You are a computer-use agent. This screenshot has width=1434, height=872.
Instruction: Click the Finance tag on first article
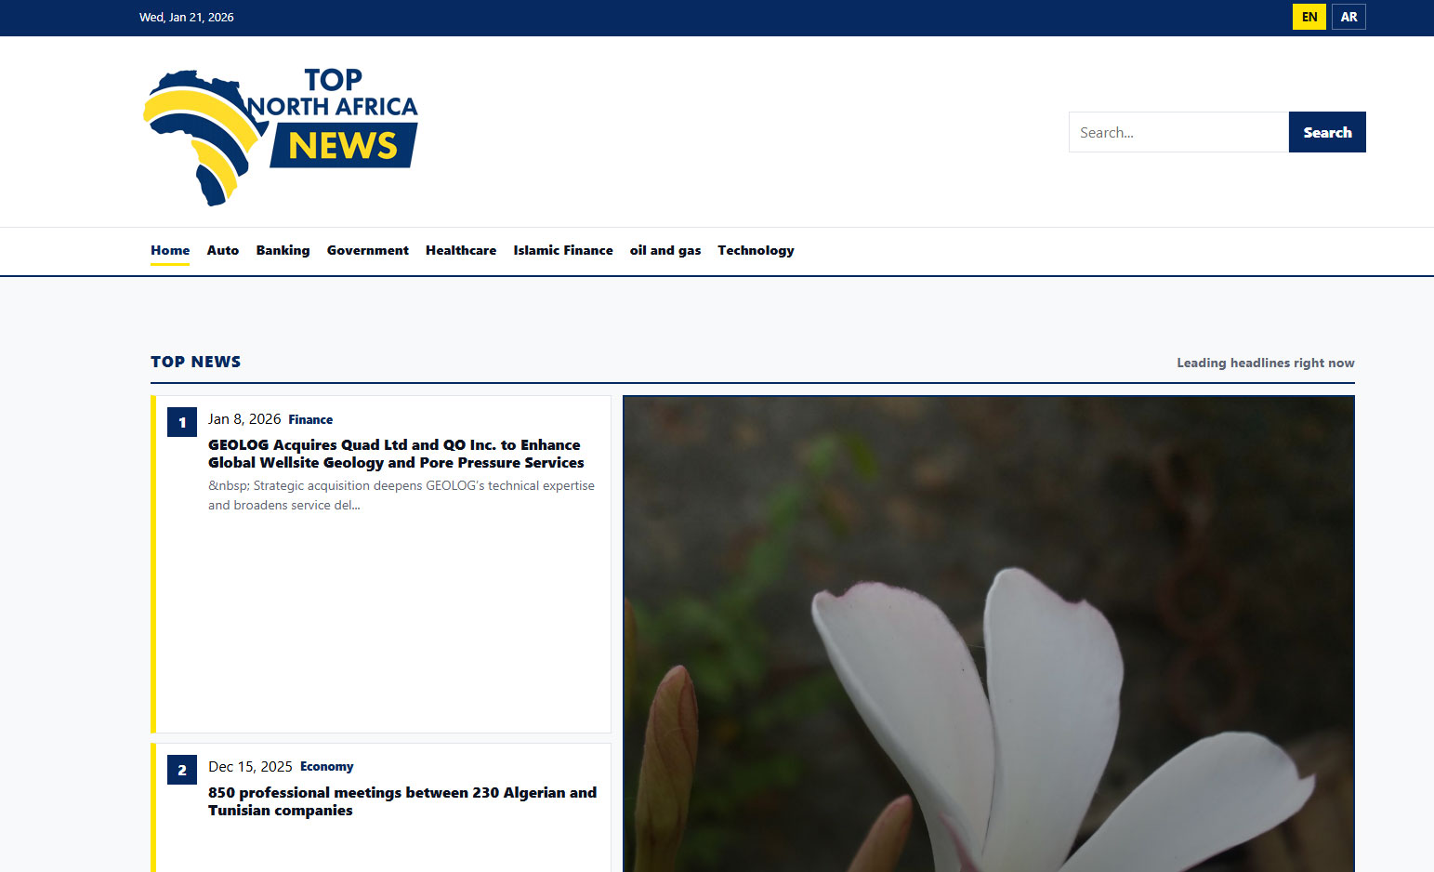[310, 420]
